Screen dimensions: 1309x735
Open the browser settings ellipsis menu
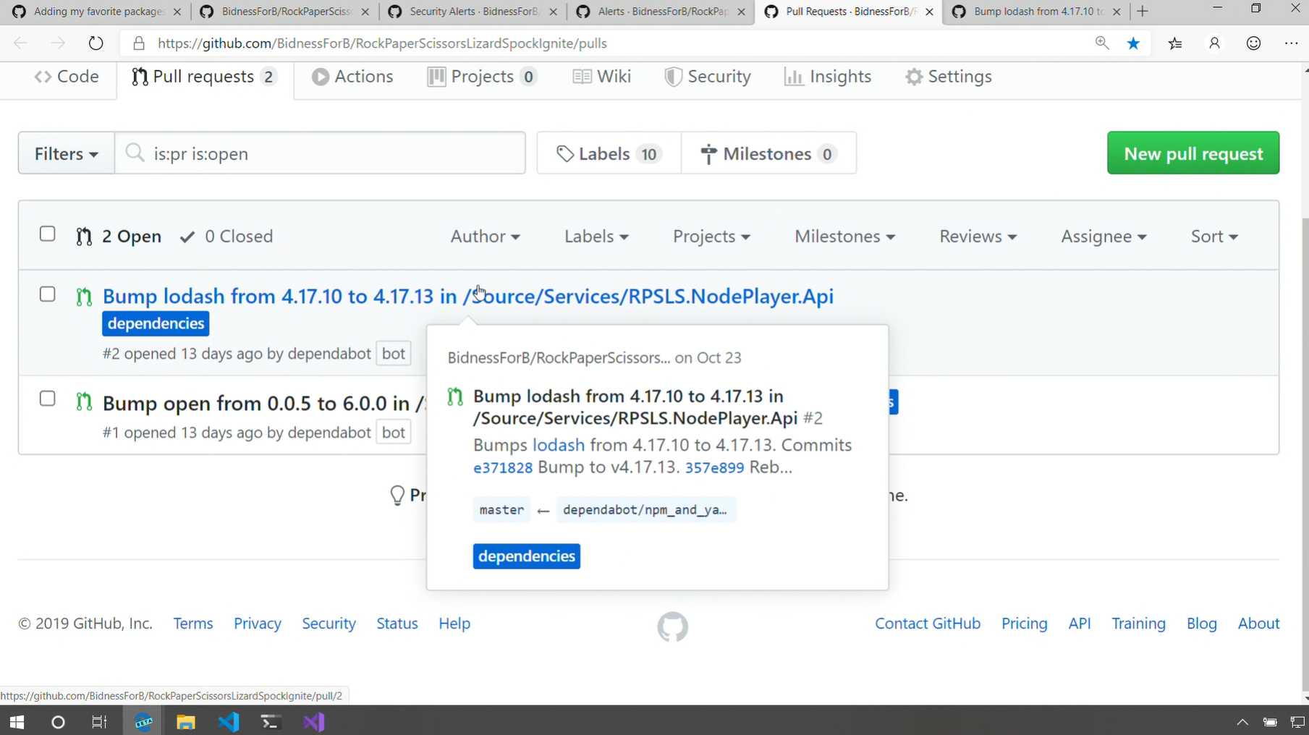1292,43
